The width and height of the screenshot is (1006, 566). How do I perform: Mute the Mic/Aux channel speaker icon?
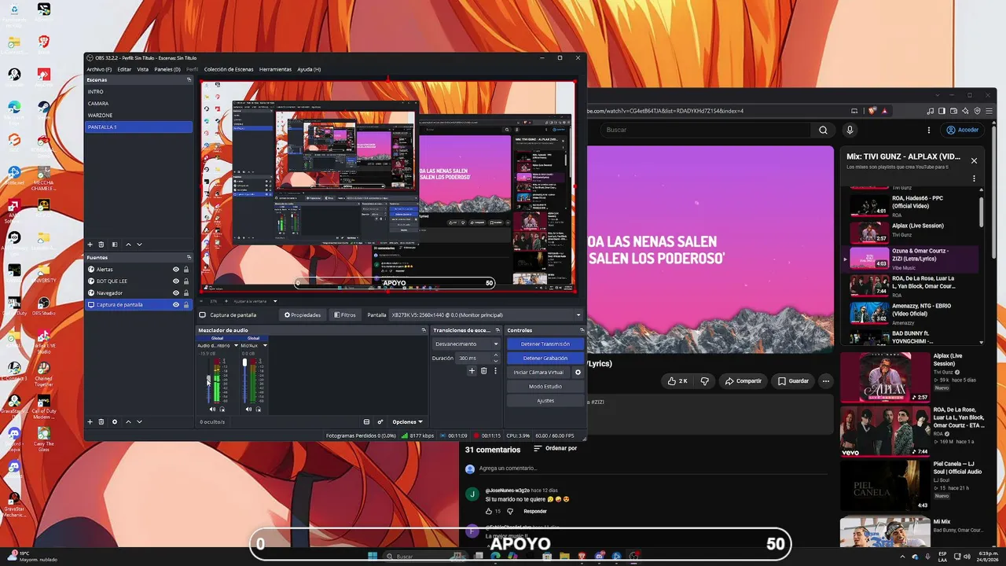click(248, 409)
